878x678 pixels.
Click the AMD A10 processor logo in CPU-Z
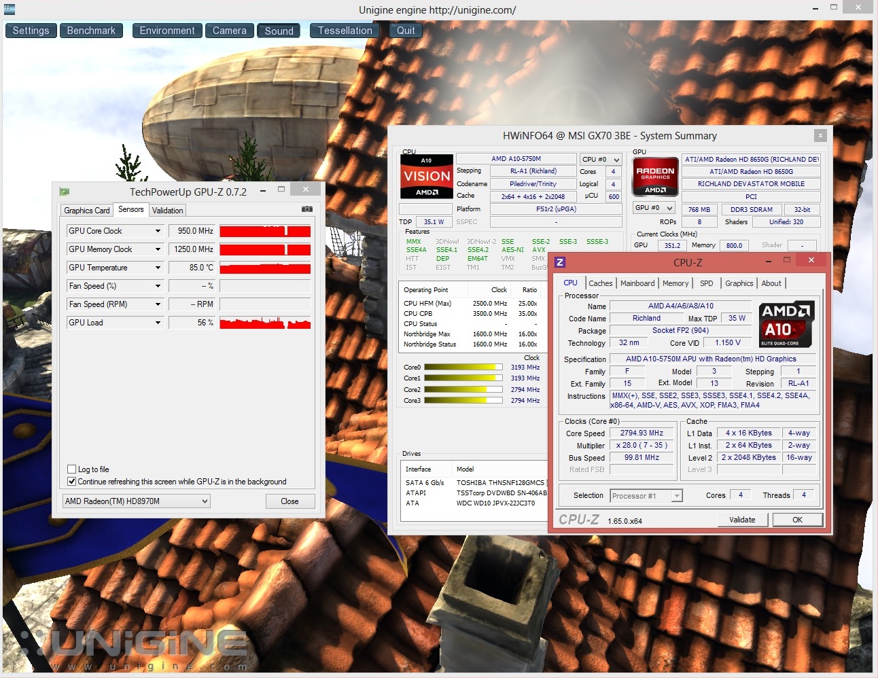(786, 324)
